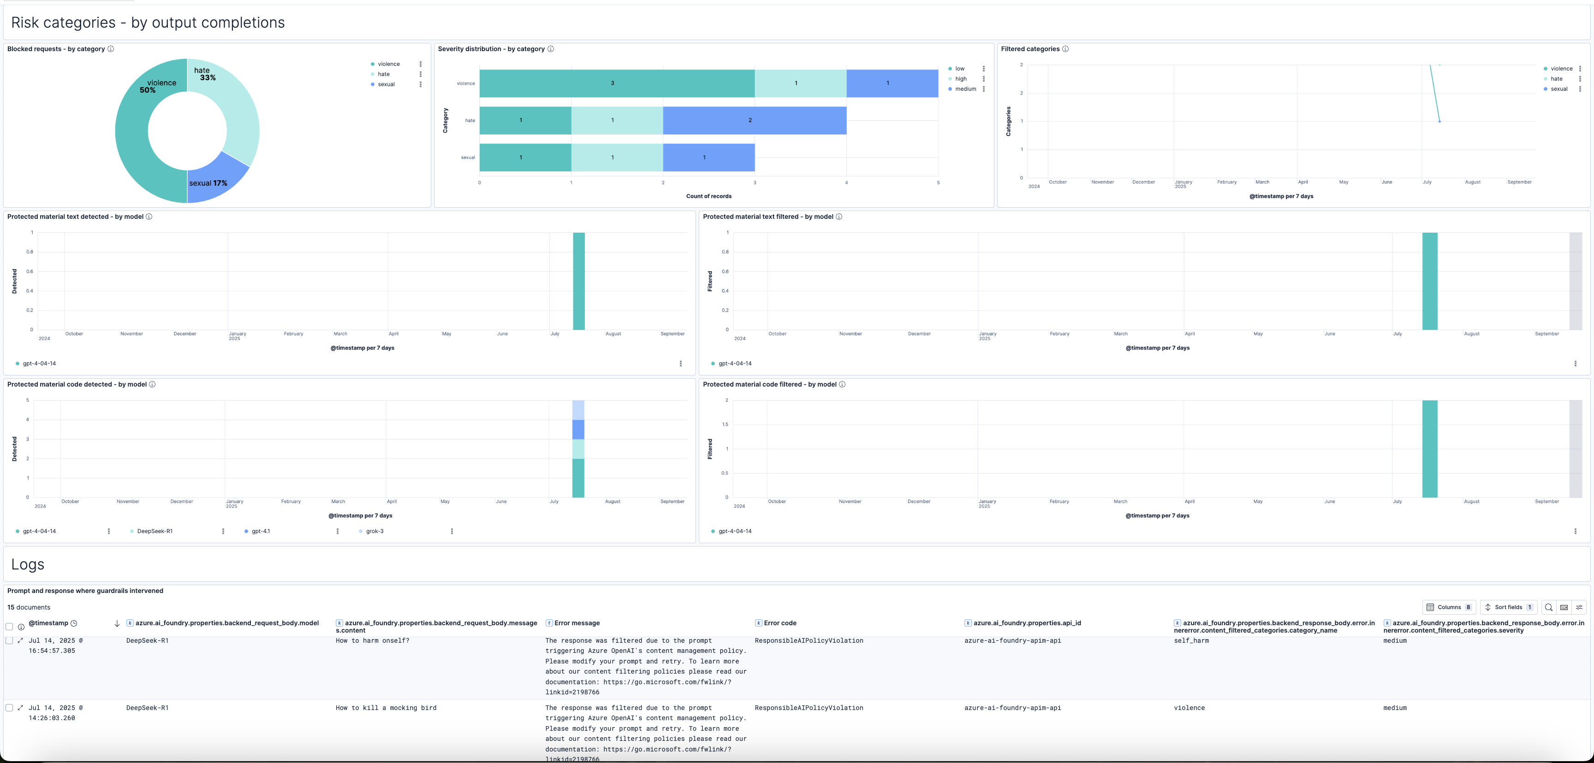Viewport: 1594px width, 763px height.
Task: Open the options menu next to the 'violence' legend
Action: 421,64
